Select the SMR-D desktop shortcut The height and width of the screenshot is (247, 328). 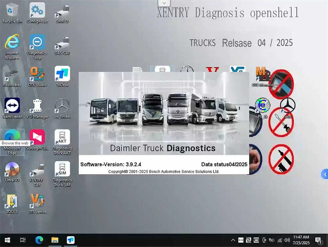[x=62, y=13]
